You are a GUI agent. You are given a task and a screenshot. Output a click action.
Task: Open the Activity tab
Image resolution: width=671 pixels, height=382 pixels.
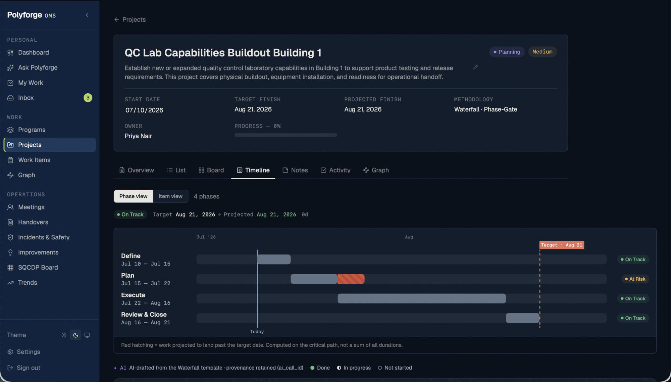[335, 170]
